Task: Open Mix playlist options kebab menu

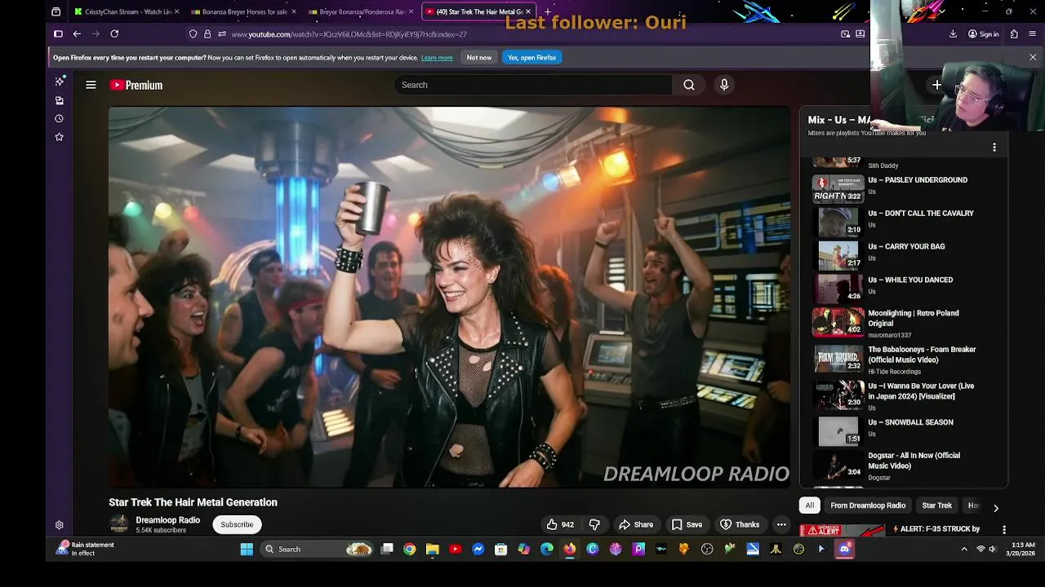Action: [994, 148]
